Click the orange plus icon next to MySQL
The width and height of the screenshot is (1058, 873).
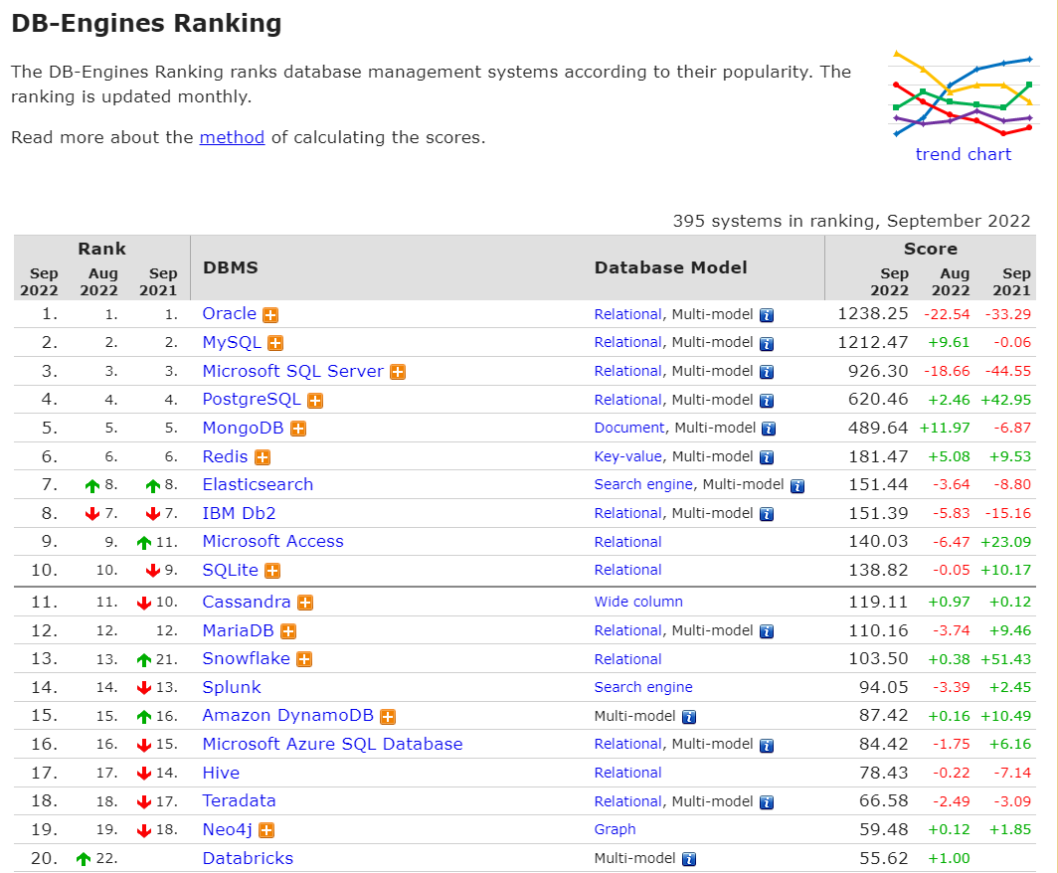tap(275, 343)
